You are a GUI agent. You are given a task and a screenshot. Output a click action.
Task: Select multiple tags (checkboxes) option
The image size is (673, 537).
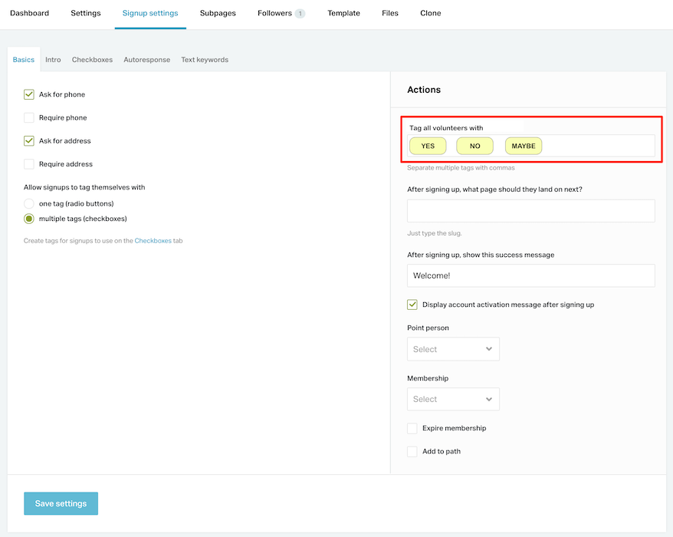(x=29, y=219)
